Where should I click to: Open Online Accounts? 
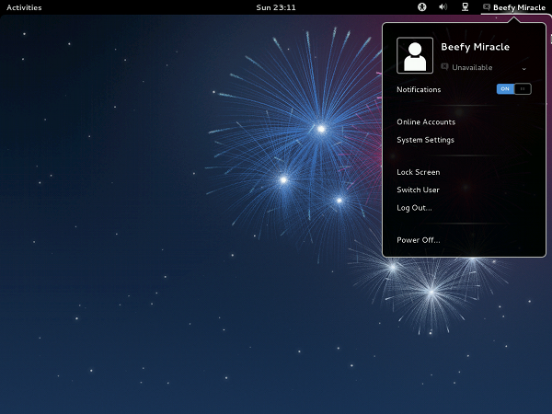click(x=426, y=121)
